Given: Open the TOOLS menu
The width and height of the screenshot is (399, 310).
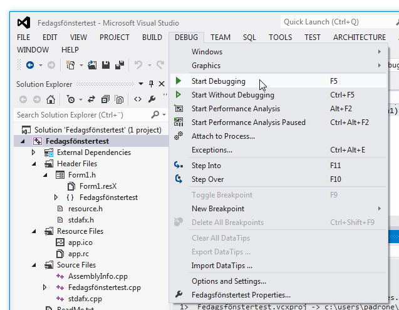Looking at the screenshot, I should pyautogui.click(x=280, y=37).
